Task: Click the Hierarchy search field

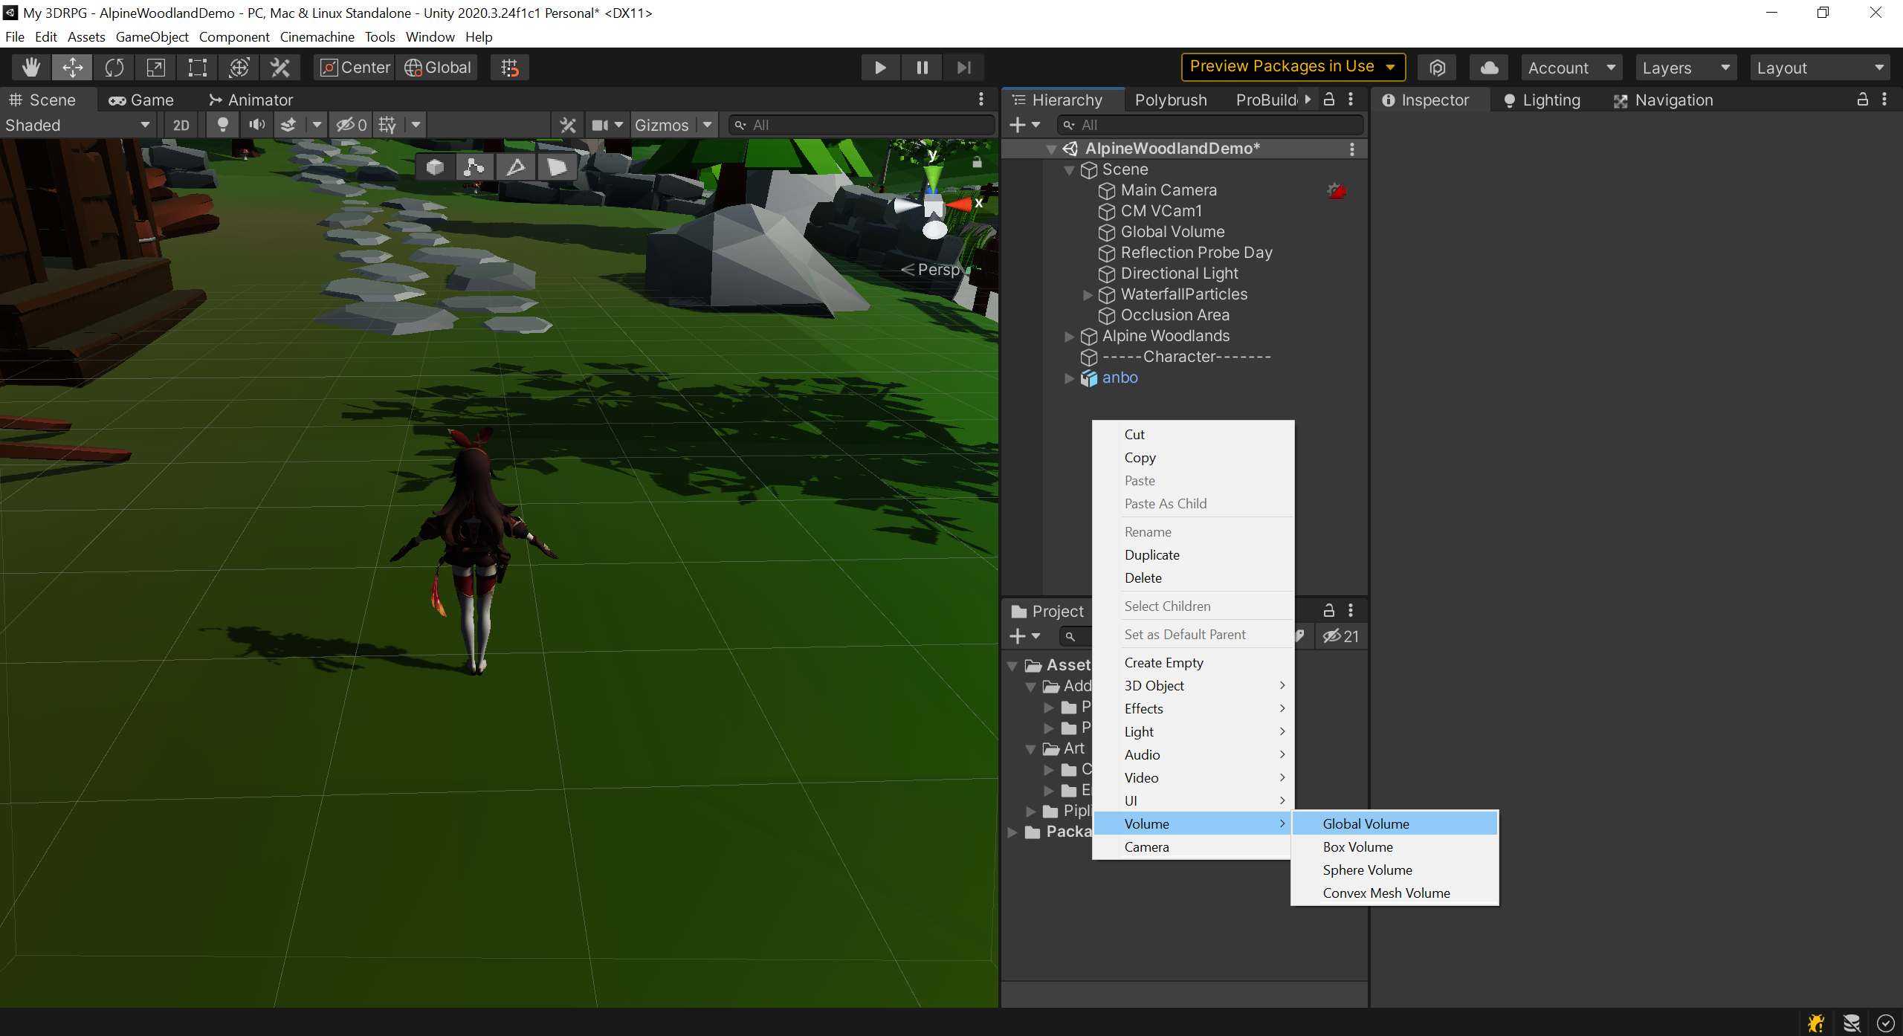Action: [1211, 125]
